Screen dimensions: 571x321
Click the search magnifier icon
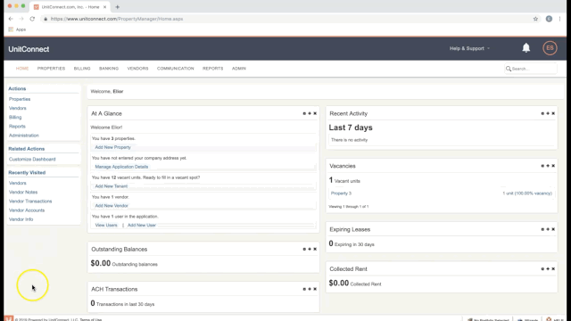pos(509,69)
